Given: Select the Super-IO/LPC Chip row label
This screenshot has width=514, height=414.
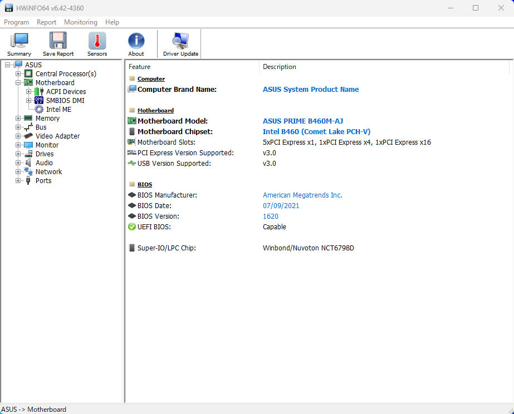Looking at the screenshot, I should click(x=167, y=248).
